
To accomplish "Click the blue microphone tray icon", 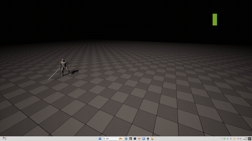I will pos(228,139).
